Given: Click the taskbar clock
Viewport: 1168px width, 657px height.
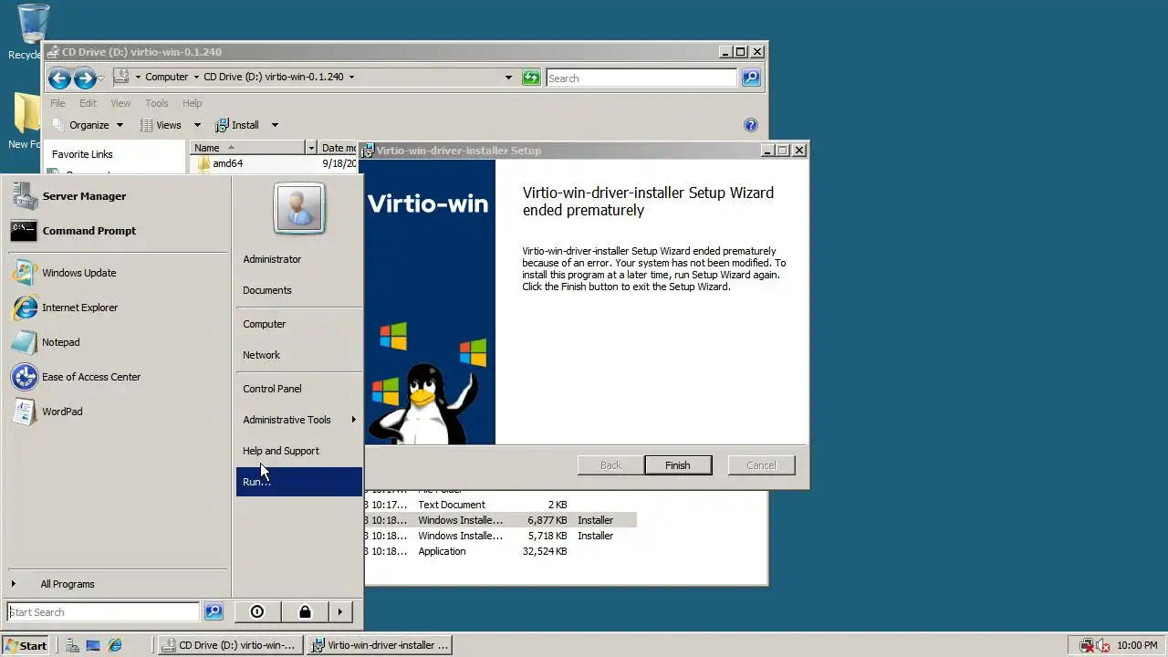Looking at the screenshot, I should [x=1137, y=645].
